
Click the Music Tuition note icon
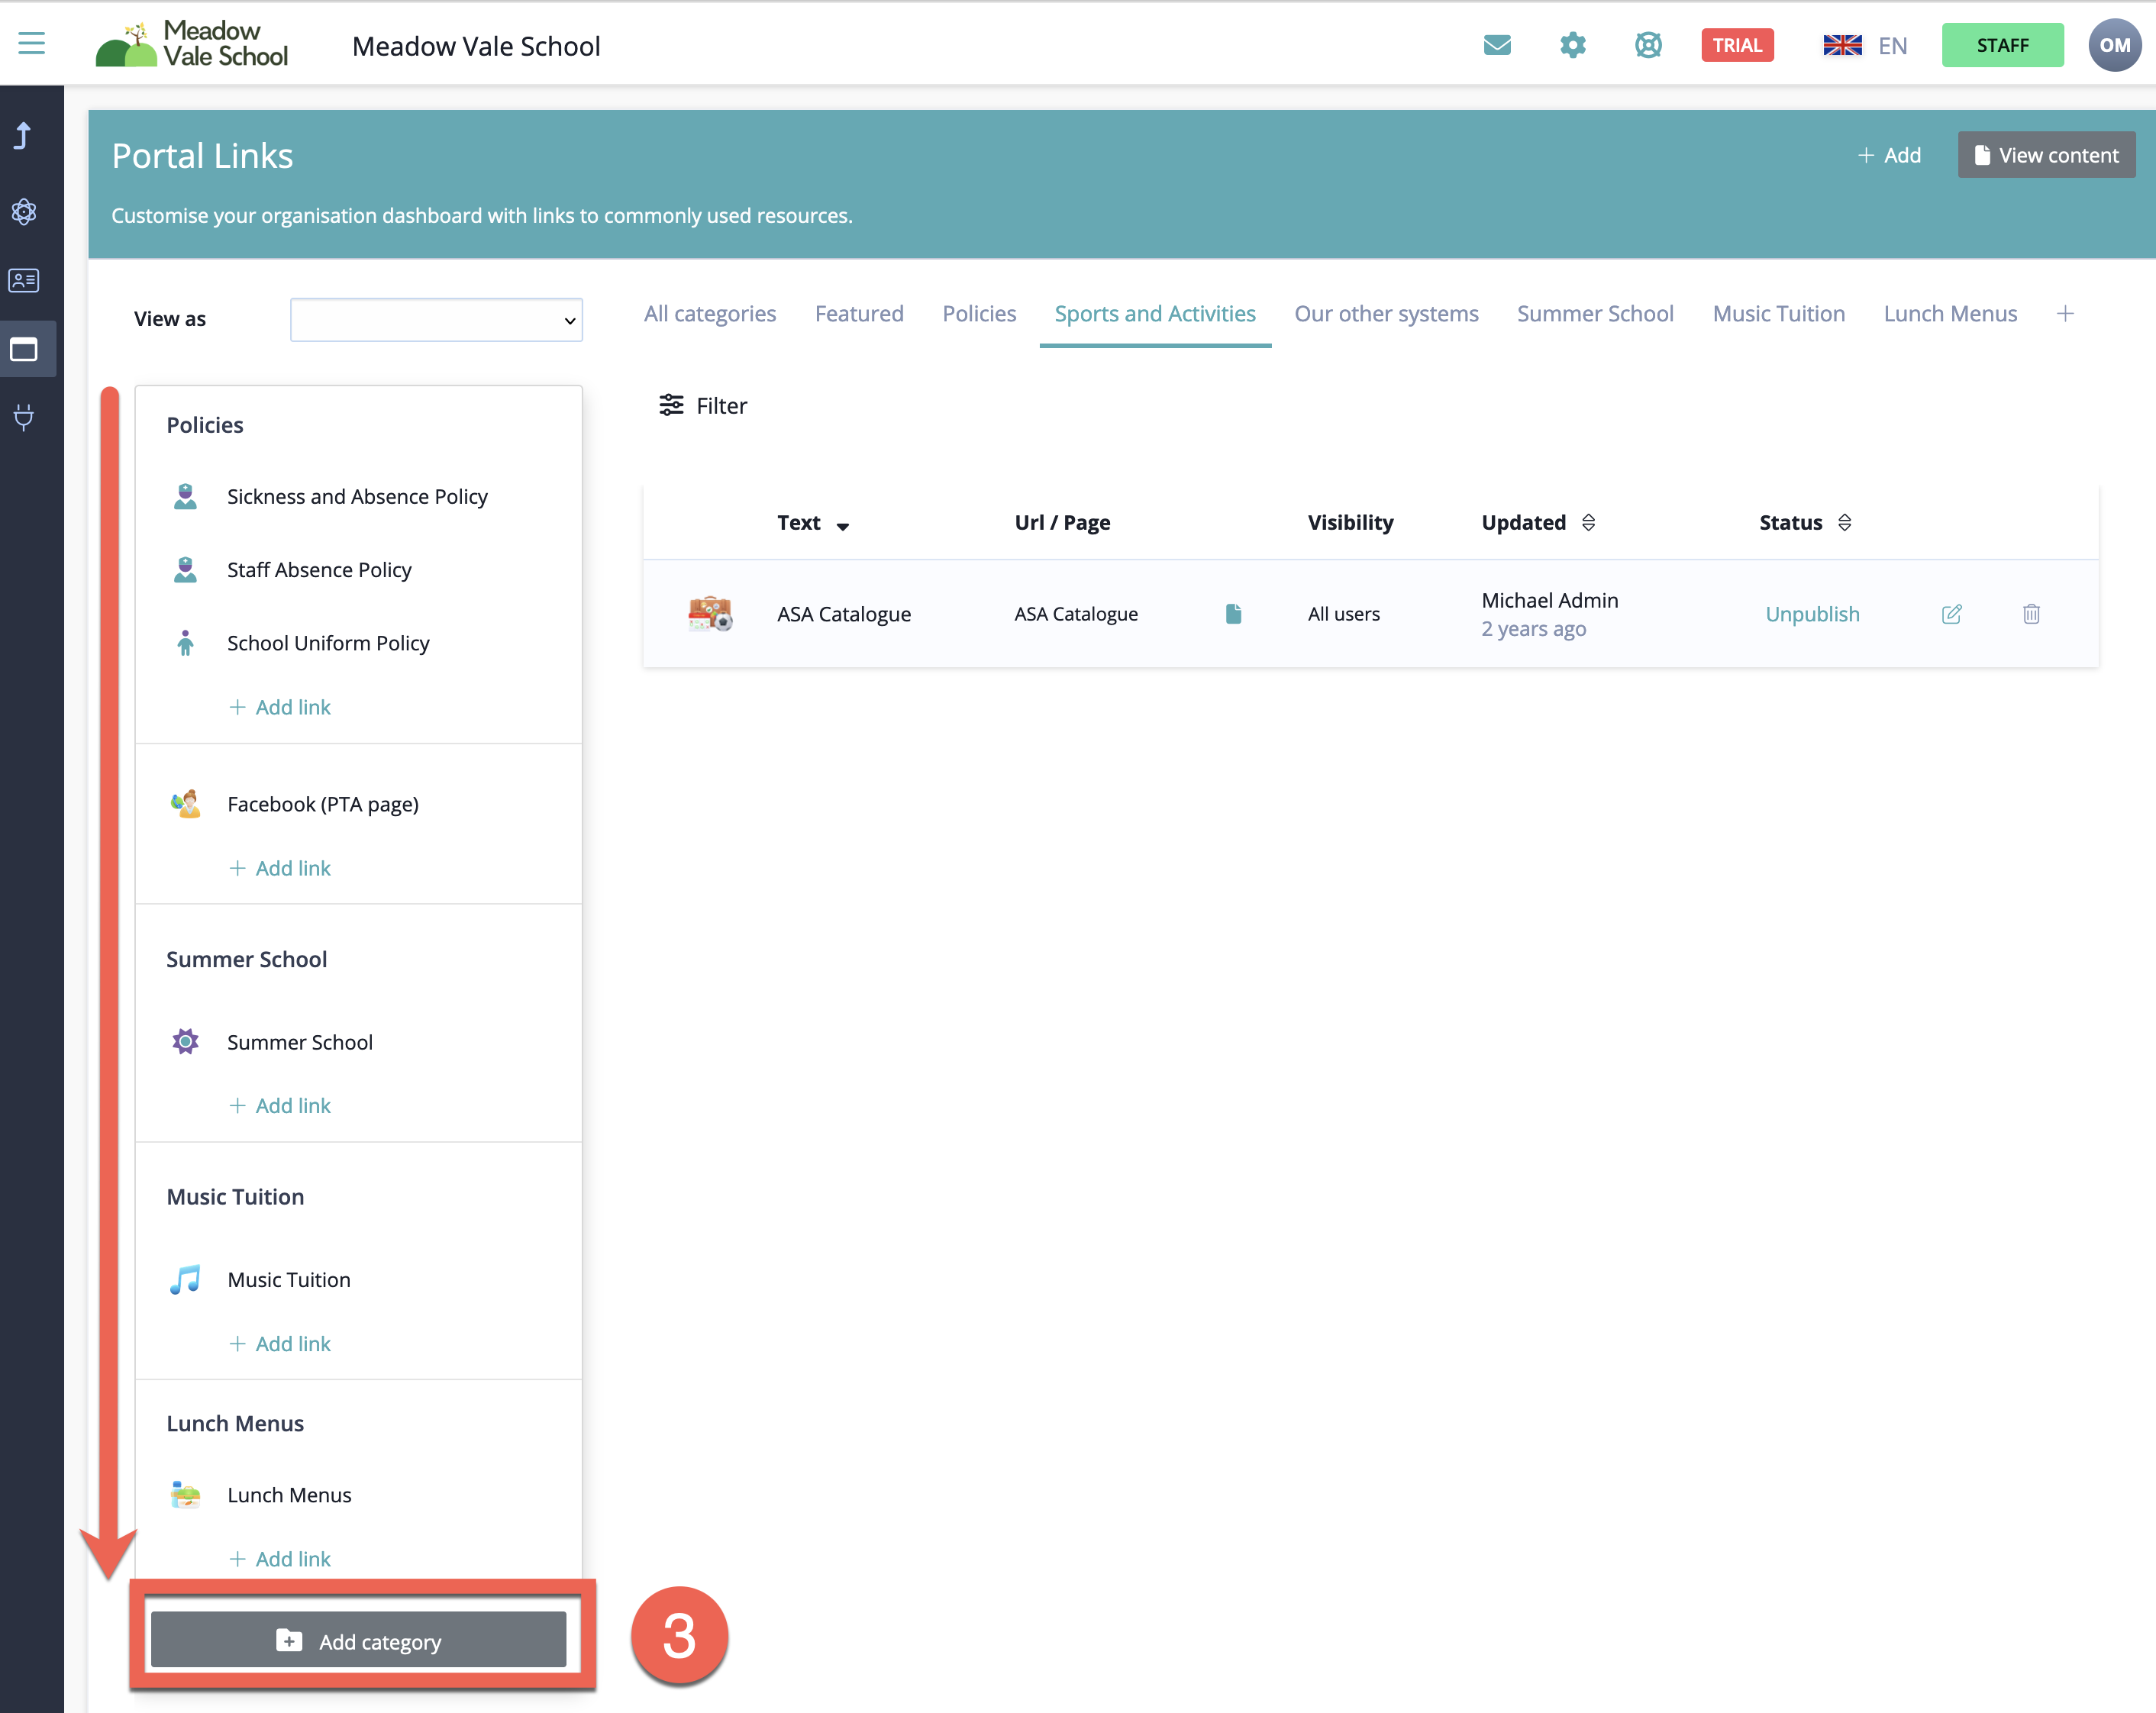[185, 1280]
